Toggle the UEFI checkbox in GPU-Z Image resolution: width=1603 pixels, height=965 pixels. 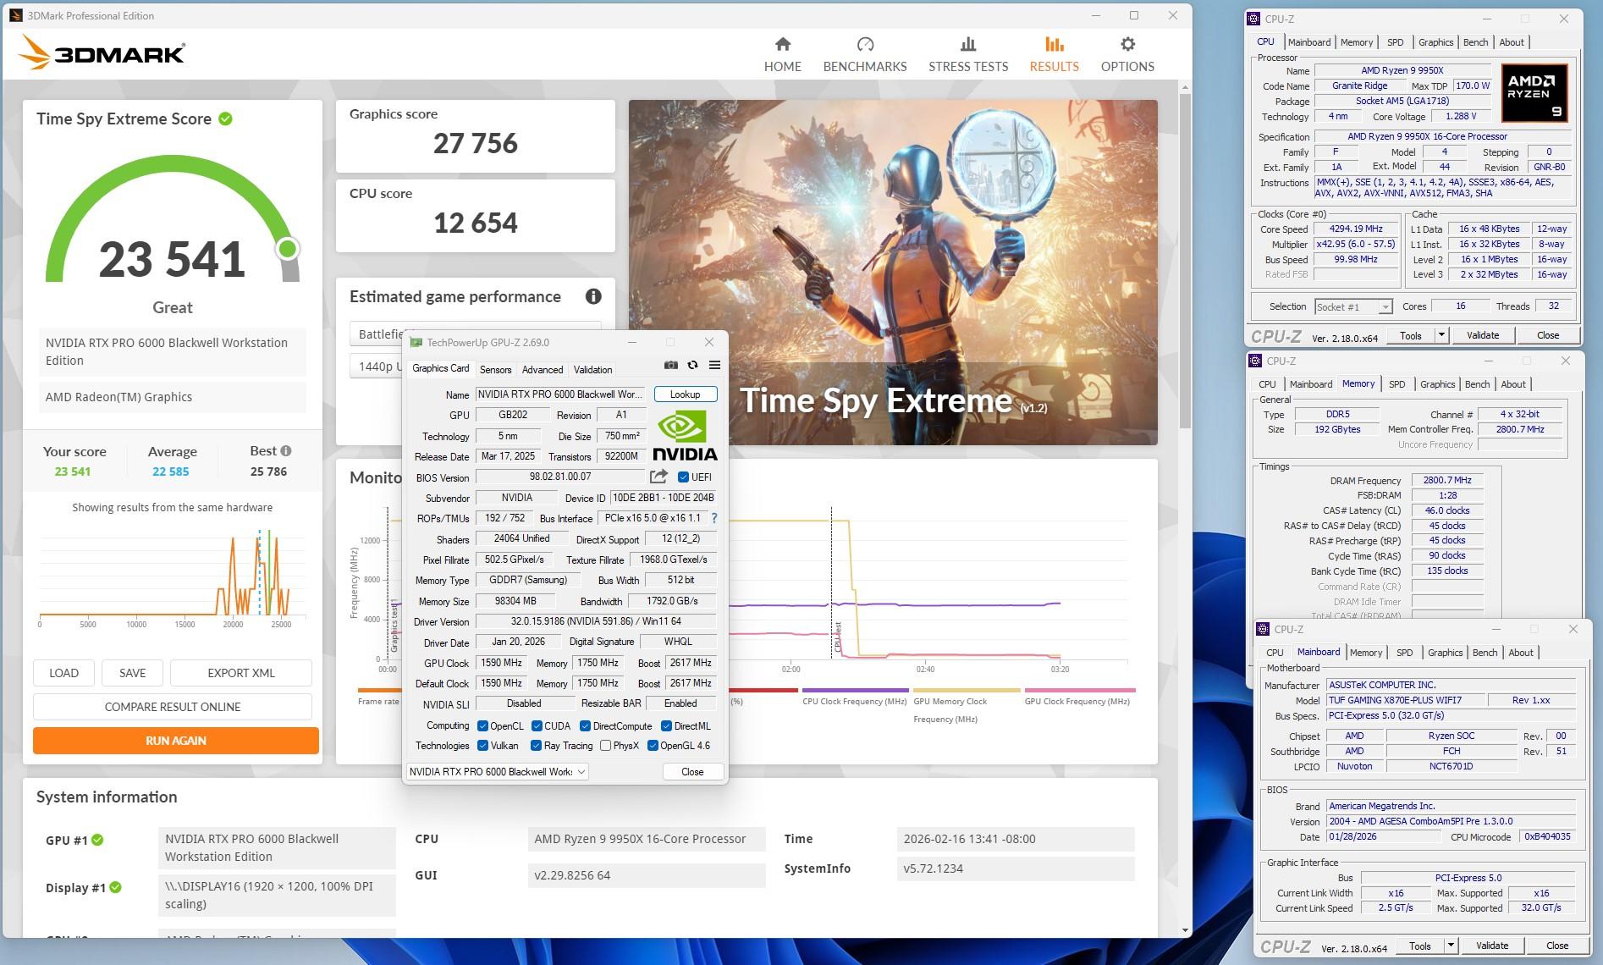[x=684, y=477]
